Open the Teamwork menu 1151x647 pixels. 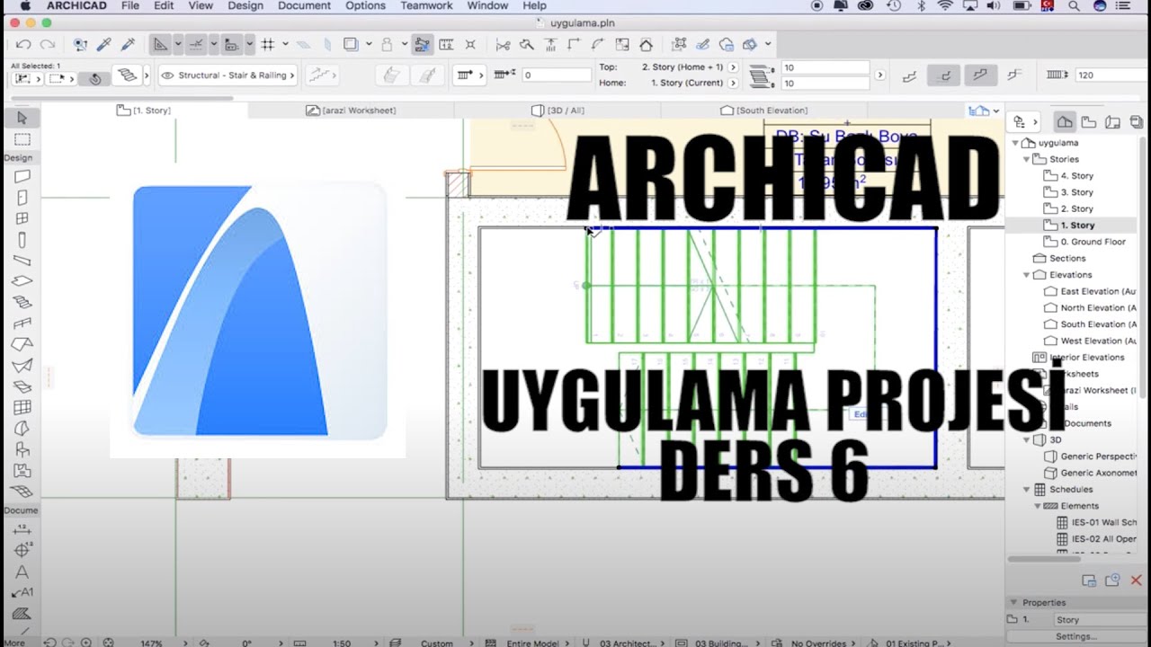pos(426,6)
